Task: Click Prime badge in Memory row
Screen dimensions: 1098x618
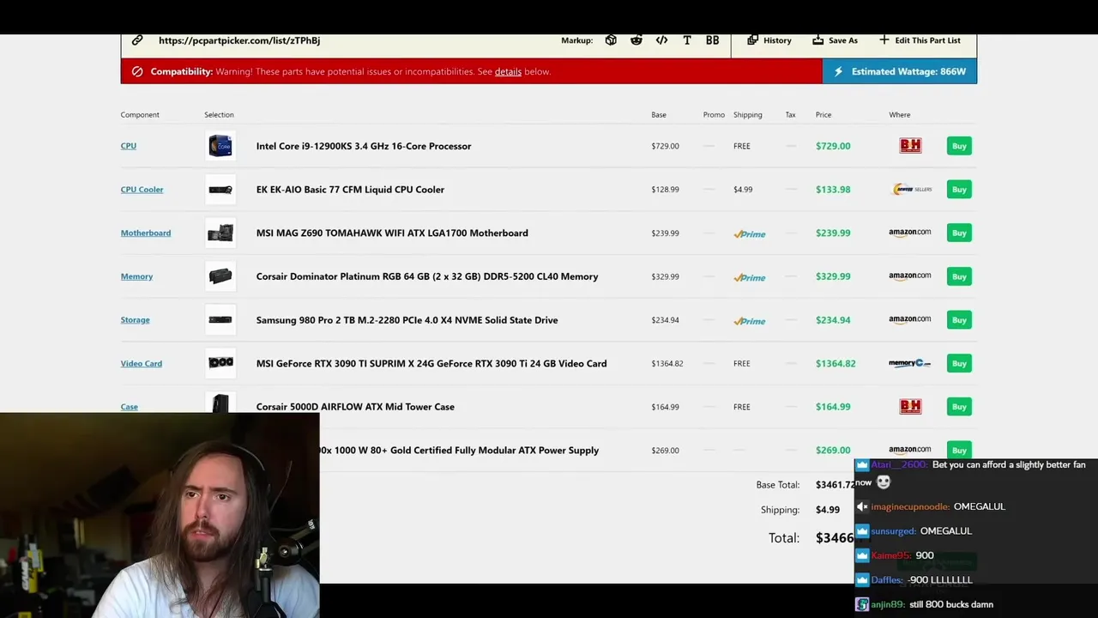Action: [750, 277]
